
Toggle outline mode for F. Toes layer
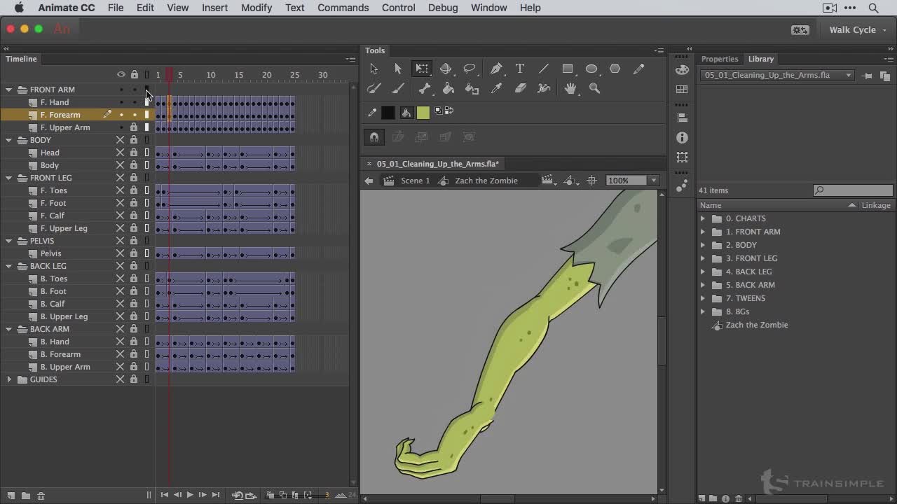point(147,190)
